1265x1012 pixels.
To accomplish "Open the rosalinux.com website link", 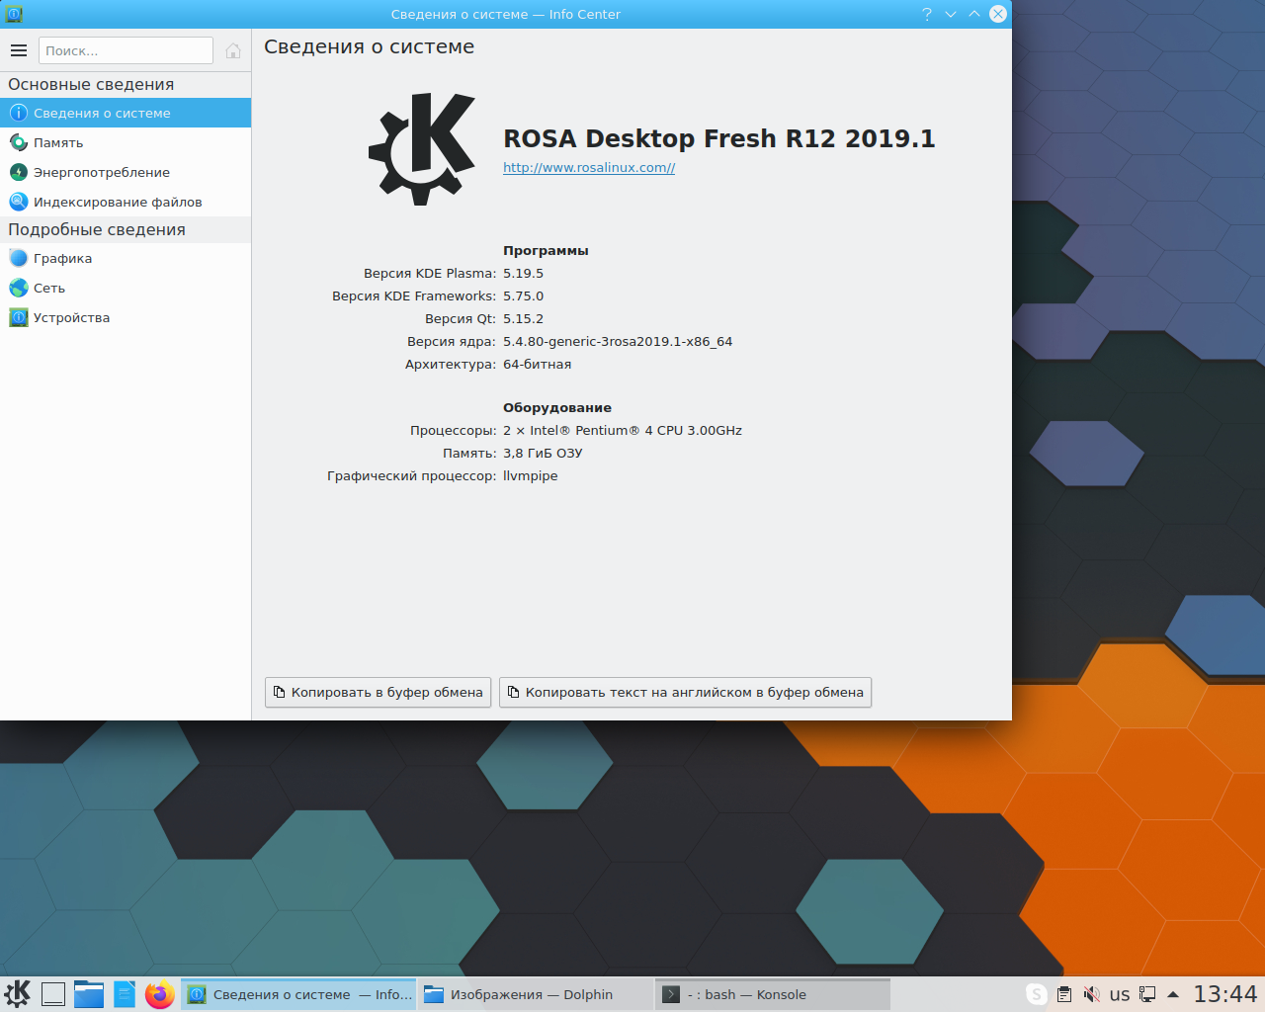I will tap(589, 168).
